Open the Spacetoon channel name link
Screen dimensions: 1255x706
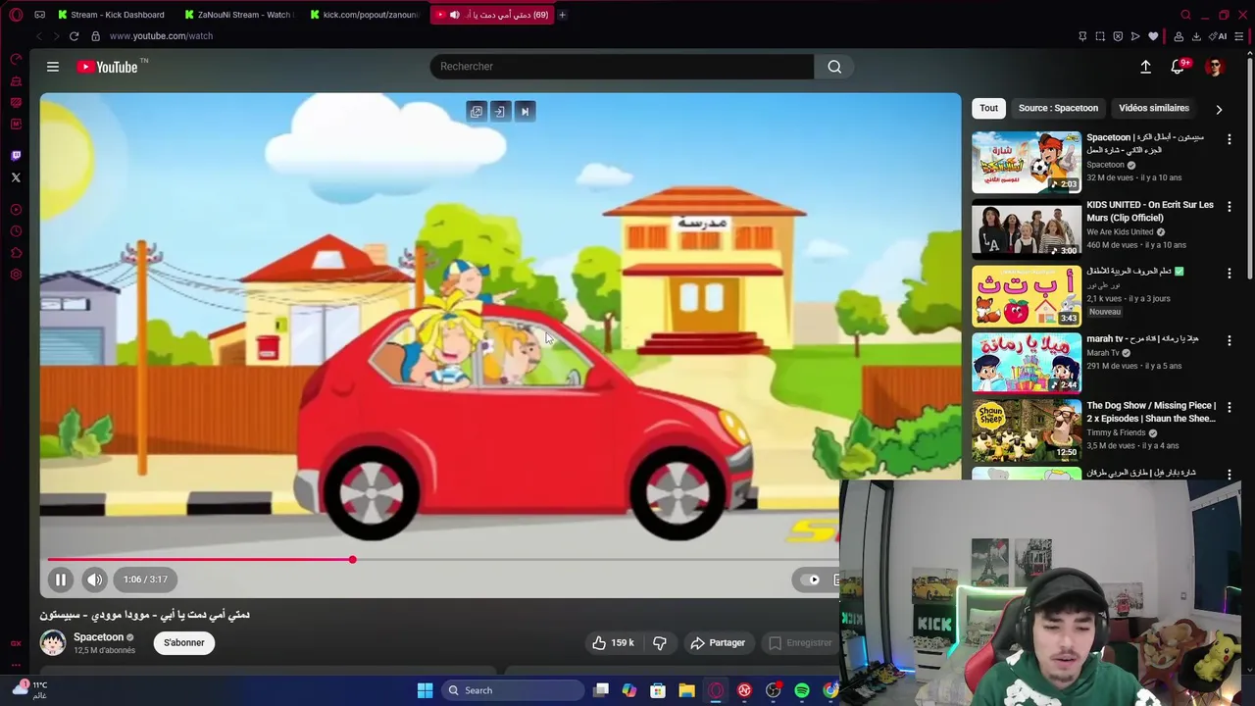point(98,637)
